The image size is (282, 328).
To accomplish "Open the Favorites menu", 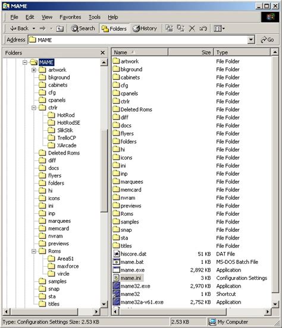I will [x=70, y=17].
